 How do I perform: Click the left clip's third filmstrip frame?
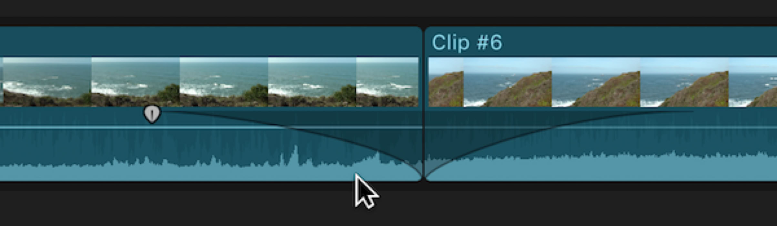224,82
